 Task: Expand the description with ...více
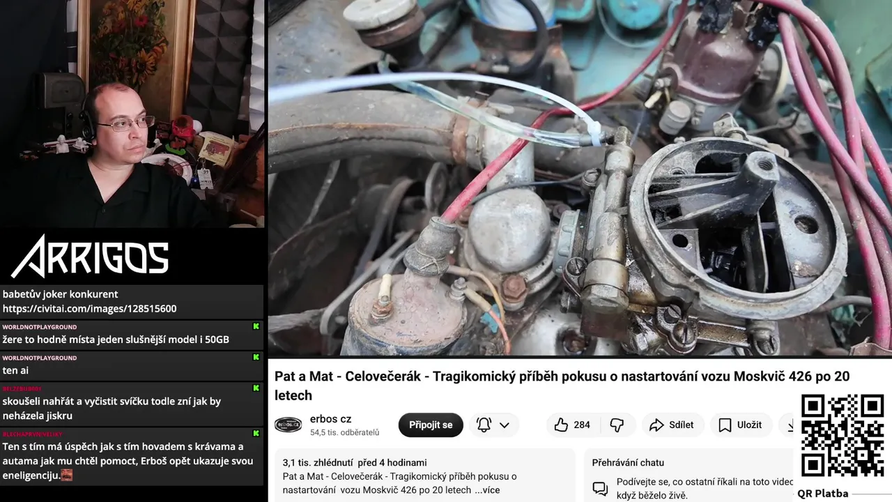(487, 490)
